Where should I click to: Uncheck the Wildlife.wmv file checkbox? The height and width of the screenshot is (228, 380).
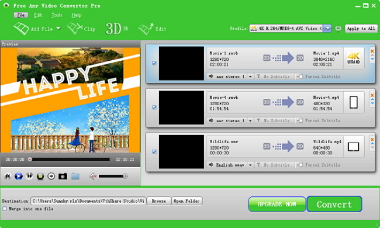tap(154, 151)
